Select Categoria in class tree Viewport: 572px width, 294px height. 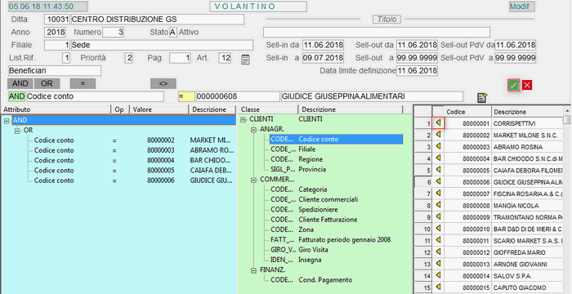tap(313, 189)
